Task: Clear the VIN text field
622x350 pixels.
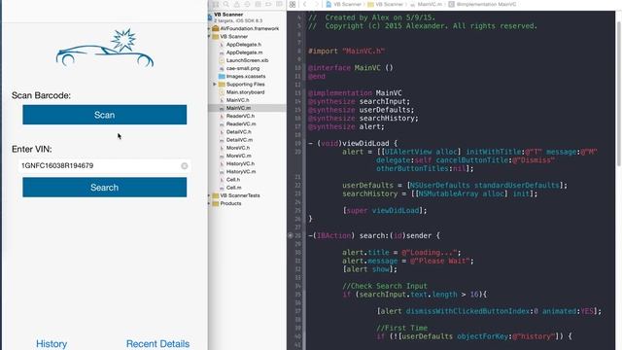Action: (x=184, y=166)
